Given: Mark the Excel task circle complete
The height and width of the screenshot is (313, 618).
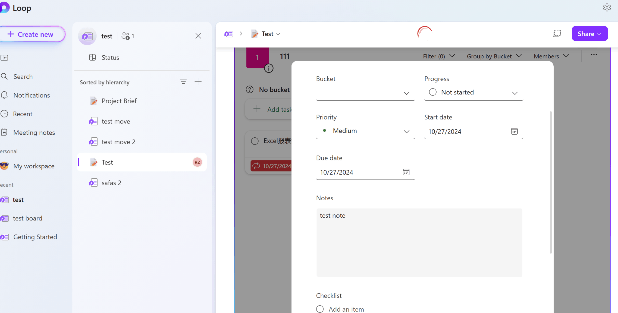Looking at the screenshot, I should point(255,141).
